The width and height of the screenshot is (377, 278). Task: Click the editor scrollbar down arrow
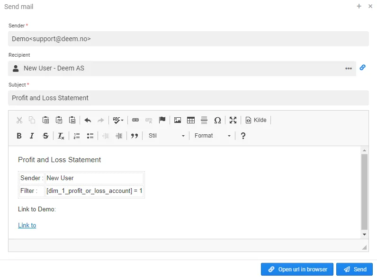[x=364, y=235]
